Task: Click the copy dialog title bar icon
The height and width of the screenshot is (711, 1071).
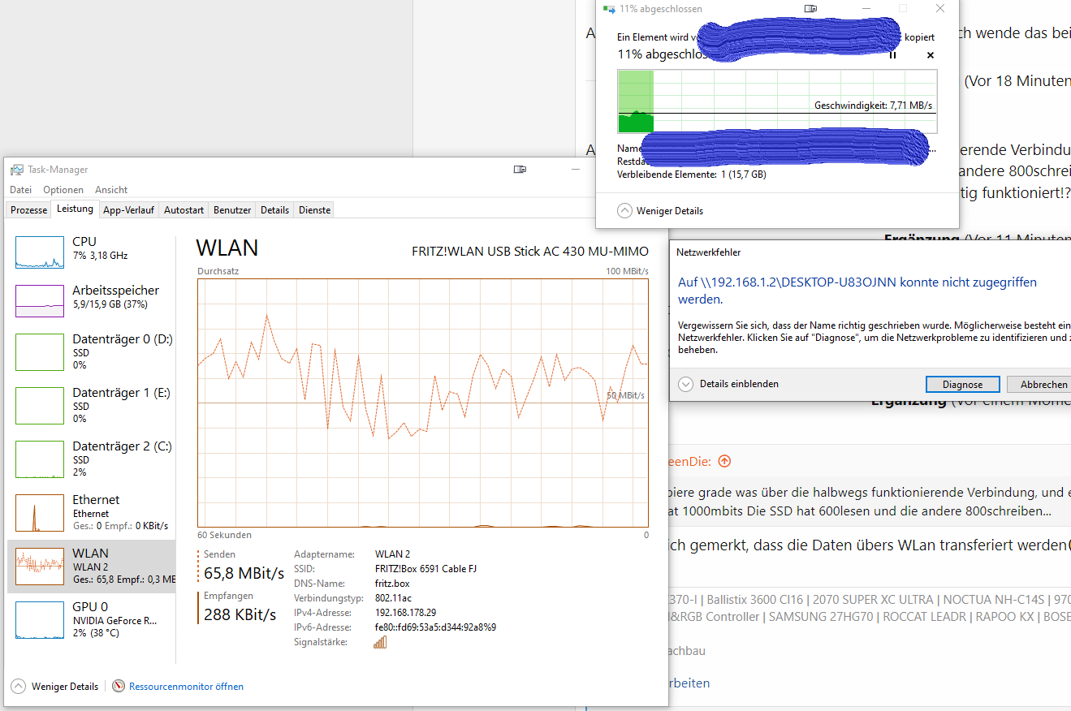Action: [x=609, y=9]
